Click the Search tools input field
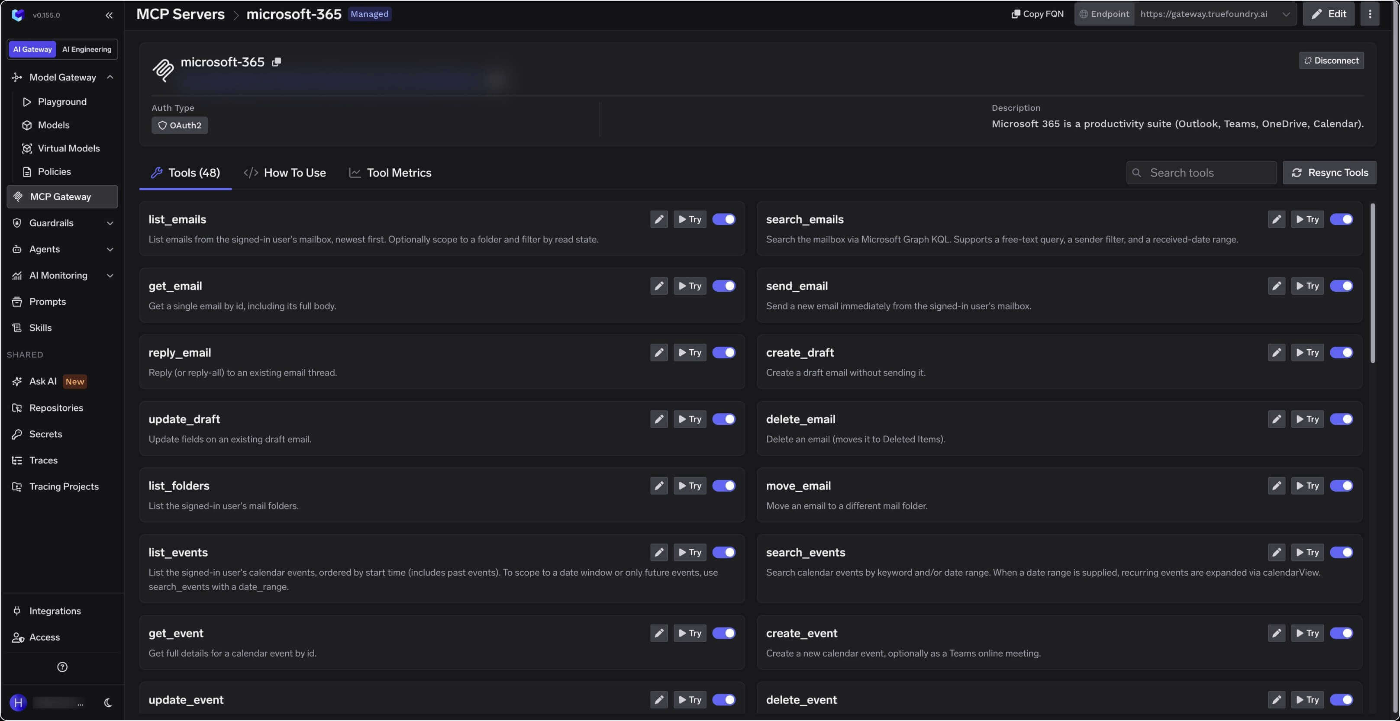The image size is (1400, 721). 1201,173
